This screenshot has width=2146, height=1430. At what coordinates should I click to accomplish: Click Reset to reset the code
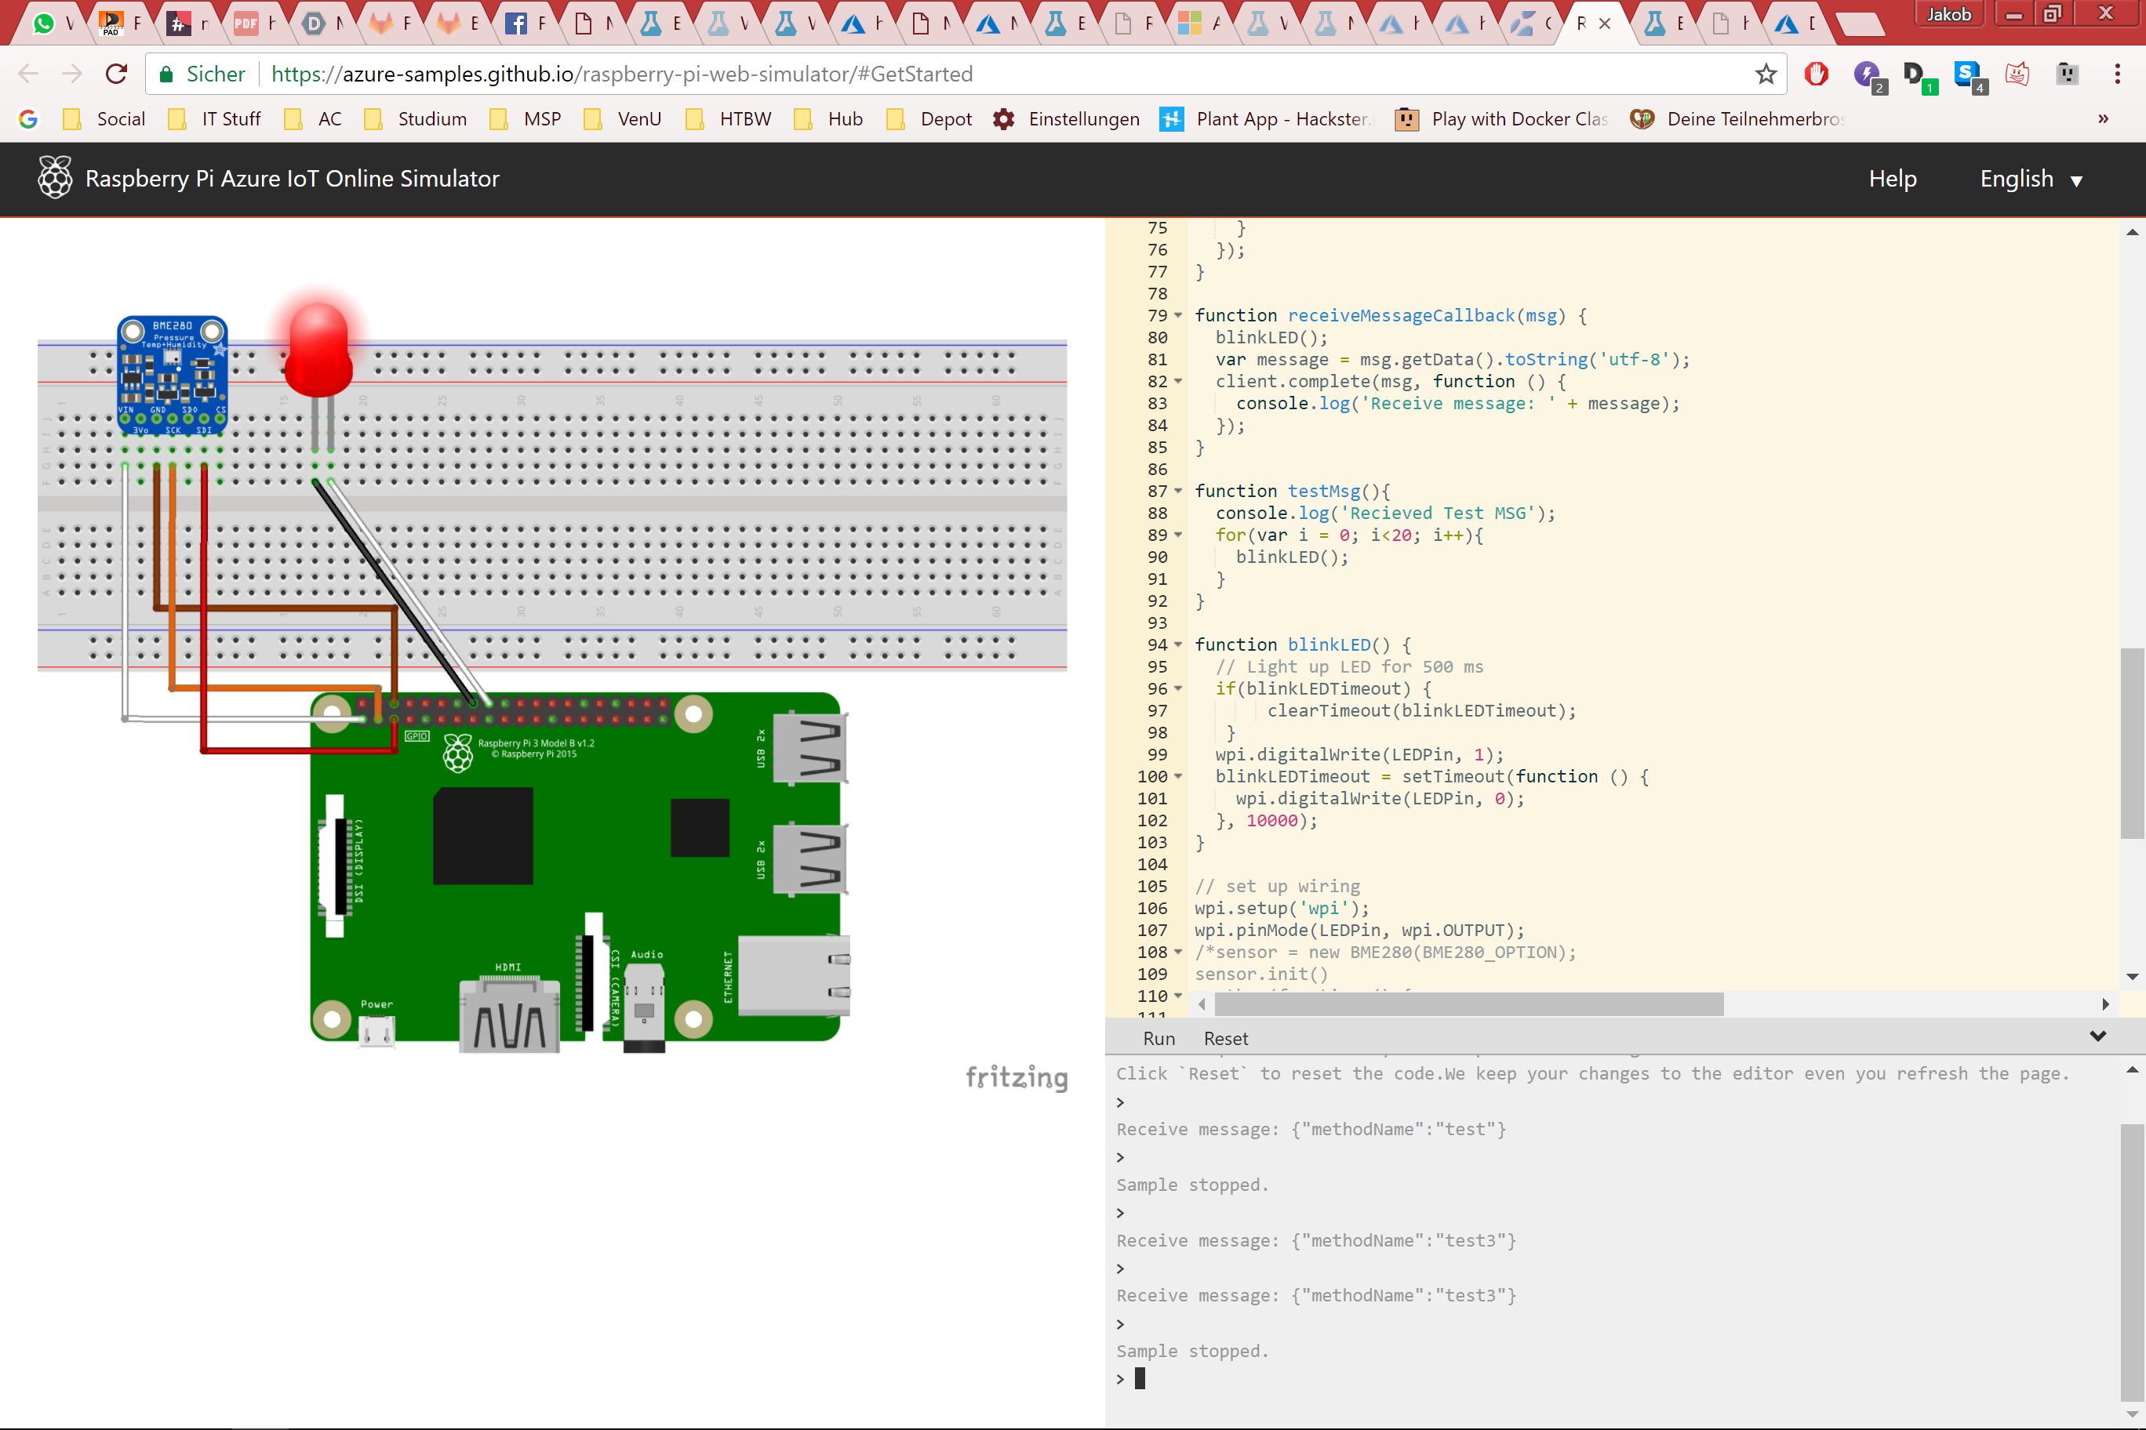(1225, 1039)
